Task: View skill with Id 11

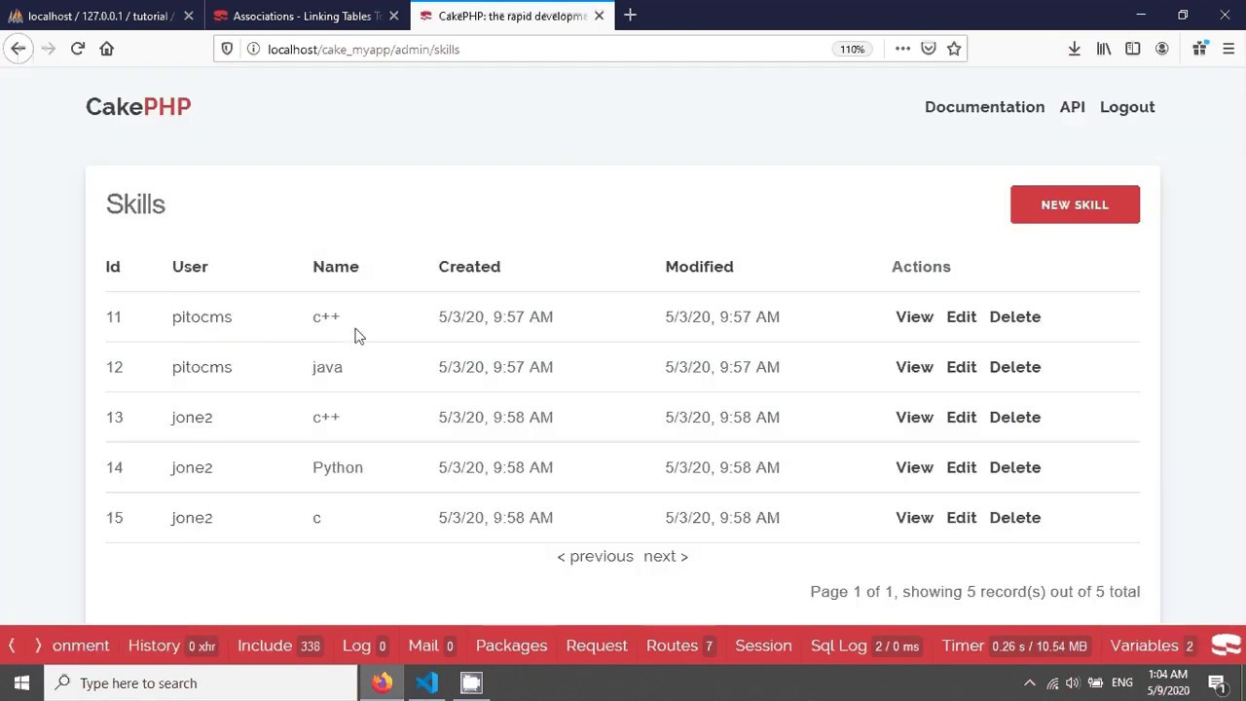Action: pos(914,316)
